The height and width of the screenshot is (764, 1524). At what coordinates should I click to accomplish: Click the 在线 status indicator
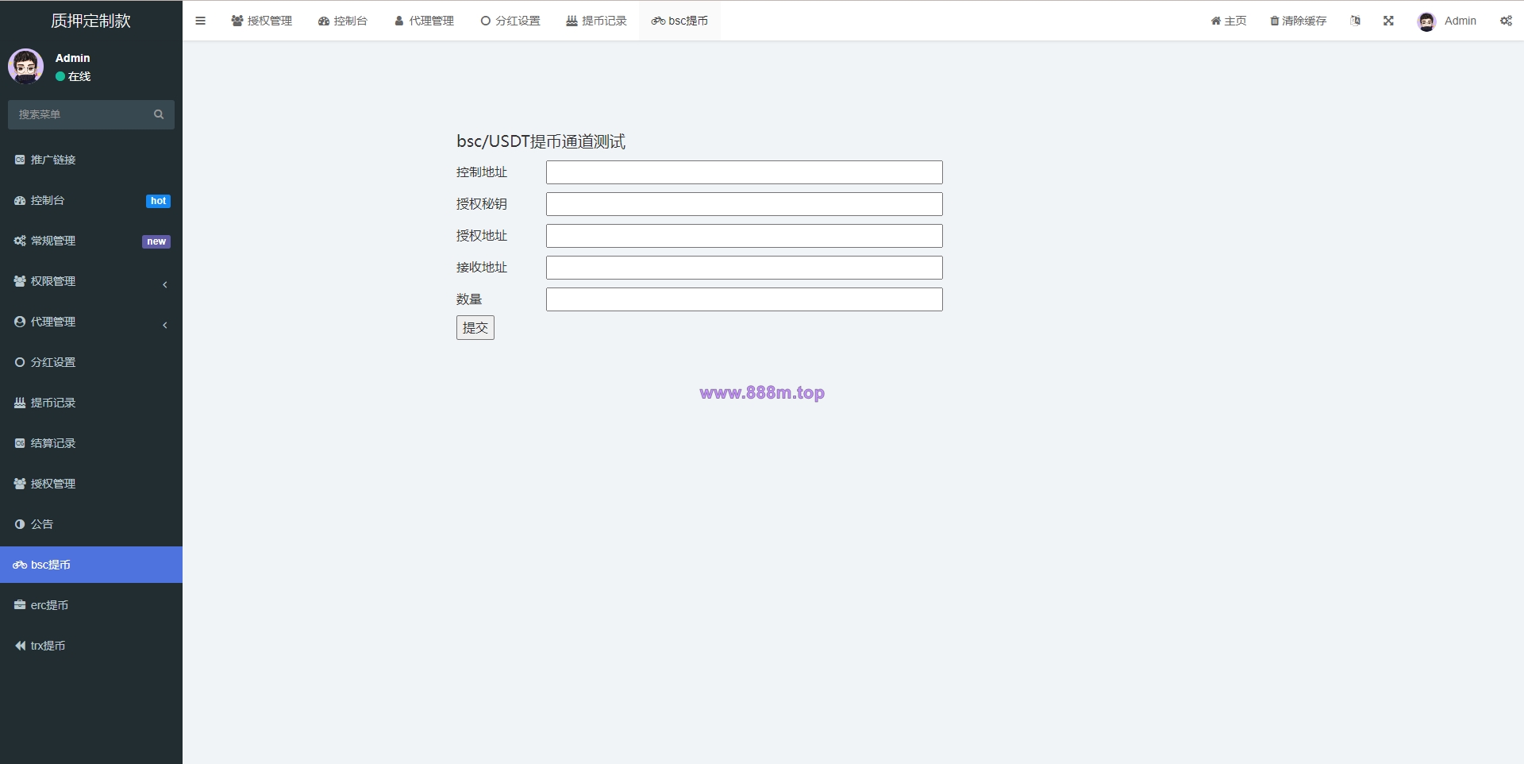[73, 76]
